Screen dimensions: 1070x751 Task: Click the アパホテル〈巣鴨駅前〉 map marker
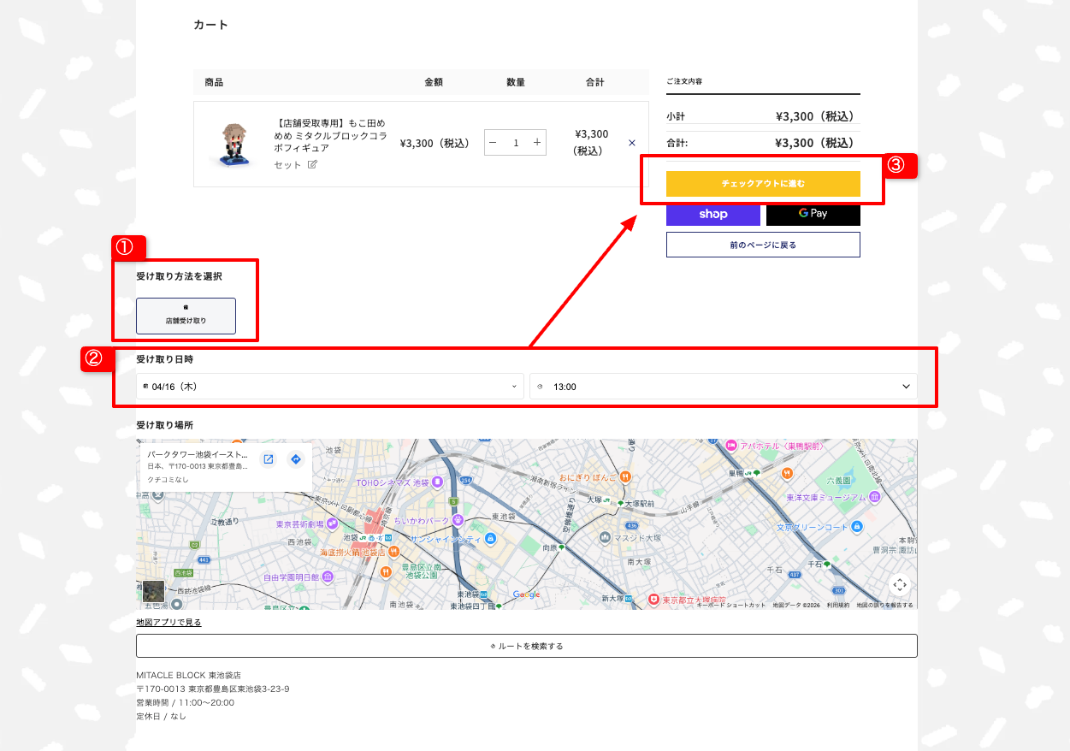731,446
